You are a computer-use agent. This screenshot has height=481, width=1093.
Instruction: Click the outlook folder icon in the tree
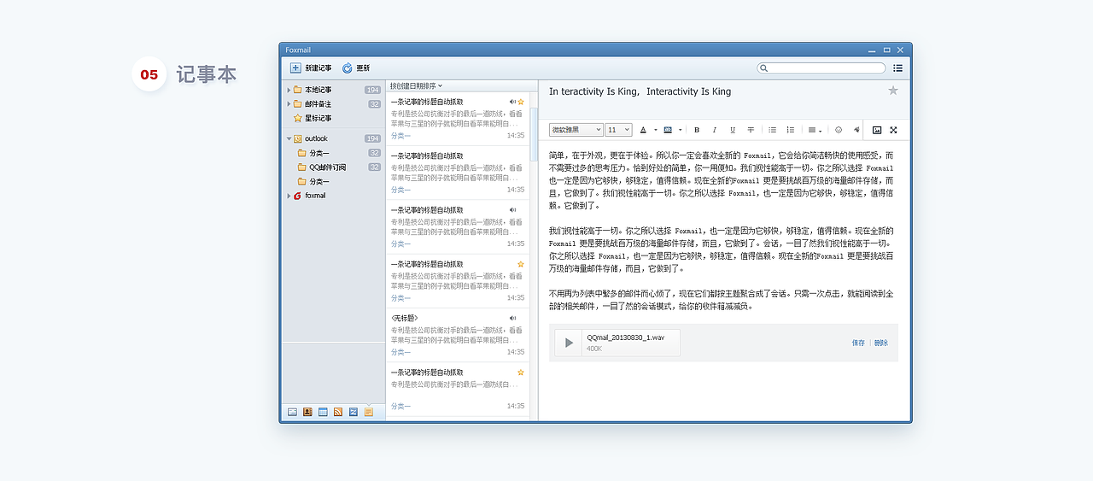point(297,138)
